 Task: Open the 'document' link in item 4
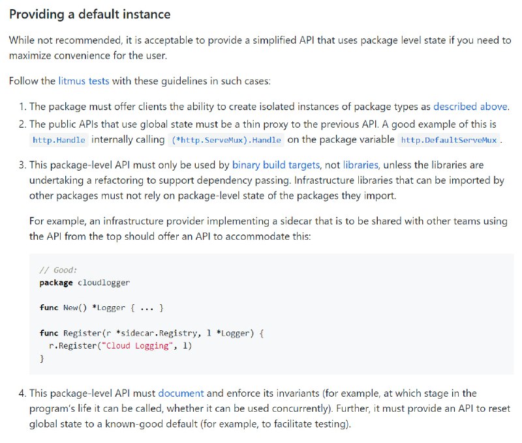click(x=181, y=393)
